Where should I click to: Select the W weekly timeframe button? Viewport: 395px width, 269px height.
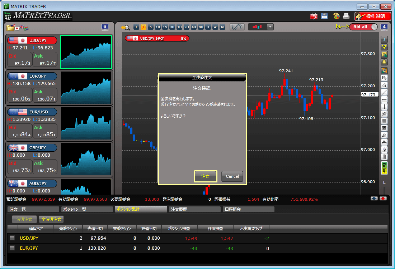pyautogui.click(x=215, y=27)
